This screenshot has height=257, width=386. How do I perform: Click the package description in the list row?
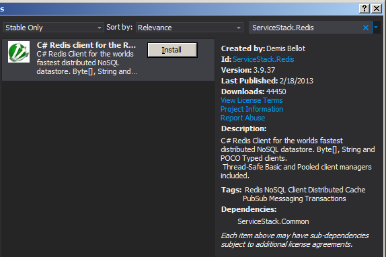coord(87,63)
